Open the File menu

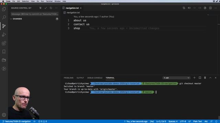coord(14,1)
